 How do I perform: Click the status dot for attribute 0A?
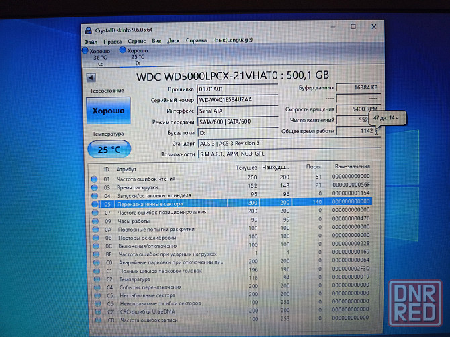95,230
